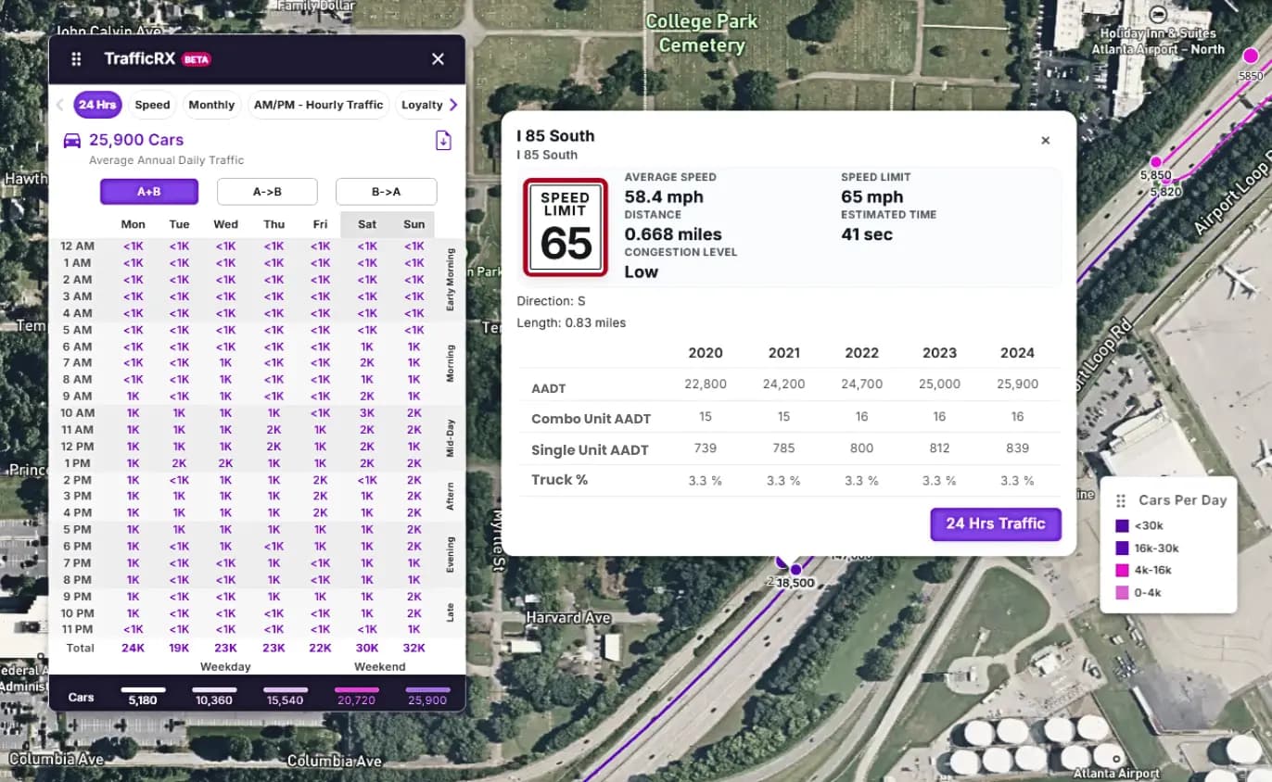Click the 5,180 cars legend swatch
The width and height of the screenshot is (1272, 782).
click(144, 690)
